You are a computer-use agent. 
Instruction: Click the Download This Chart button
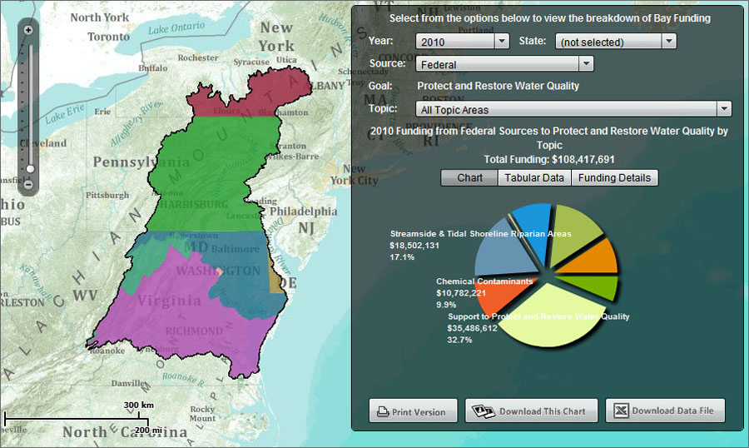coord(531,411)
